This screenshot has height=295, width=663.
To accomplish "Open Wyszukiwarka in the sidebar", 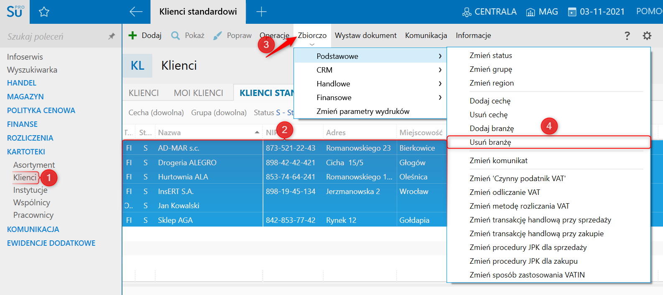I will tap(32, 70).
